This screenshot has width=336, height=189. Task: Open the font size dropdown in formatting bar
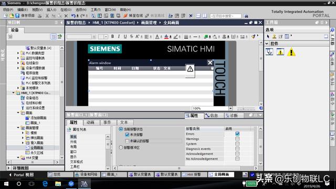106,37
